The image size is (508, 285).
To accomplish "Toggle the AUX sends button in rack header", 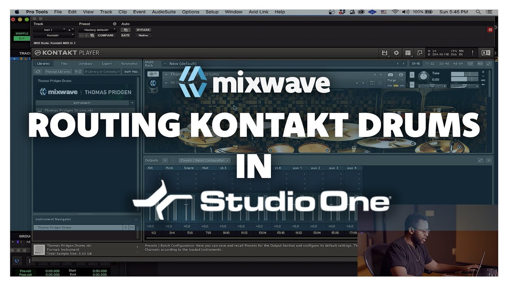I will 480,63.
